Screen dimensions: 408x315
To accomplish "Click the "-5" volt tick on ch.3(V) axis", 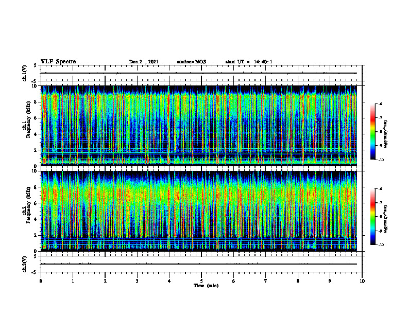I will pos(35,272).
